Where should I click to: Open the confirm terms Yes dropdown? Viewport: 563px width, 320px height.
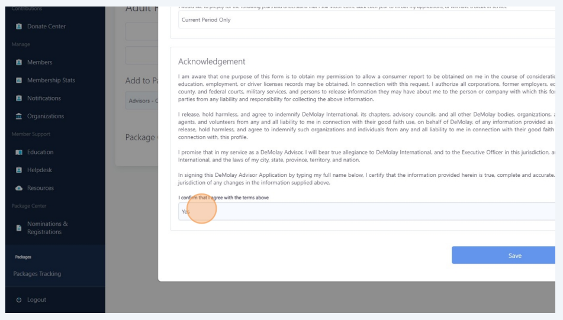(x=366, y=211)
